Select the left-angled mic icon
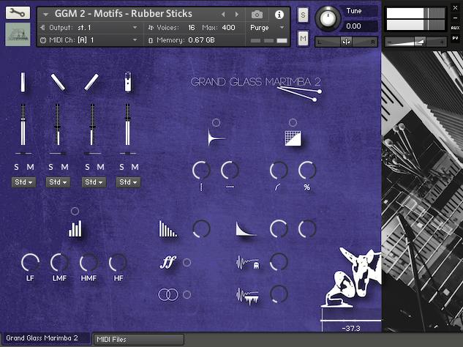 (58, 82)
